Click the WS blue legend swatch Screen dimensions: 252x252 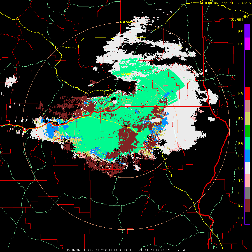[247, 156]
